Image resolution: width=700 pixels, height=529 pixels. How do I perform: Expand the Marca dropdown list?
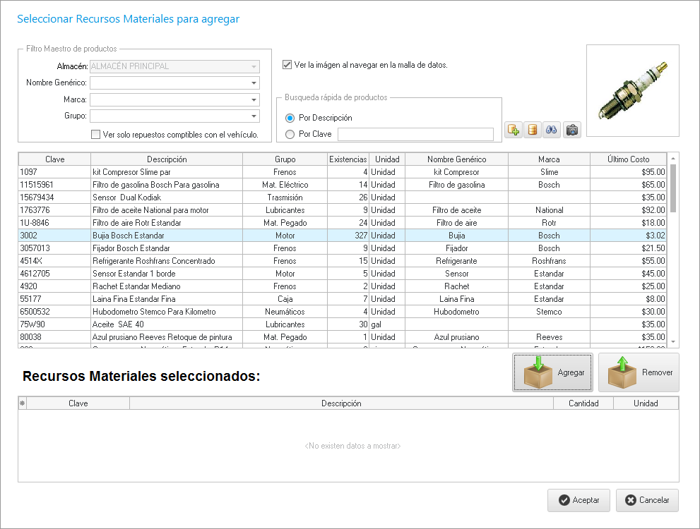tap(254, 99)
